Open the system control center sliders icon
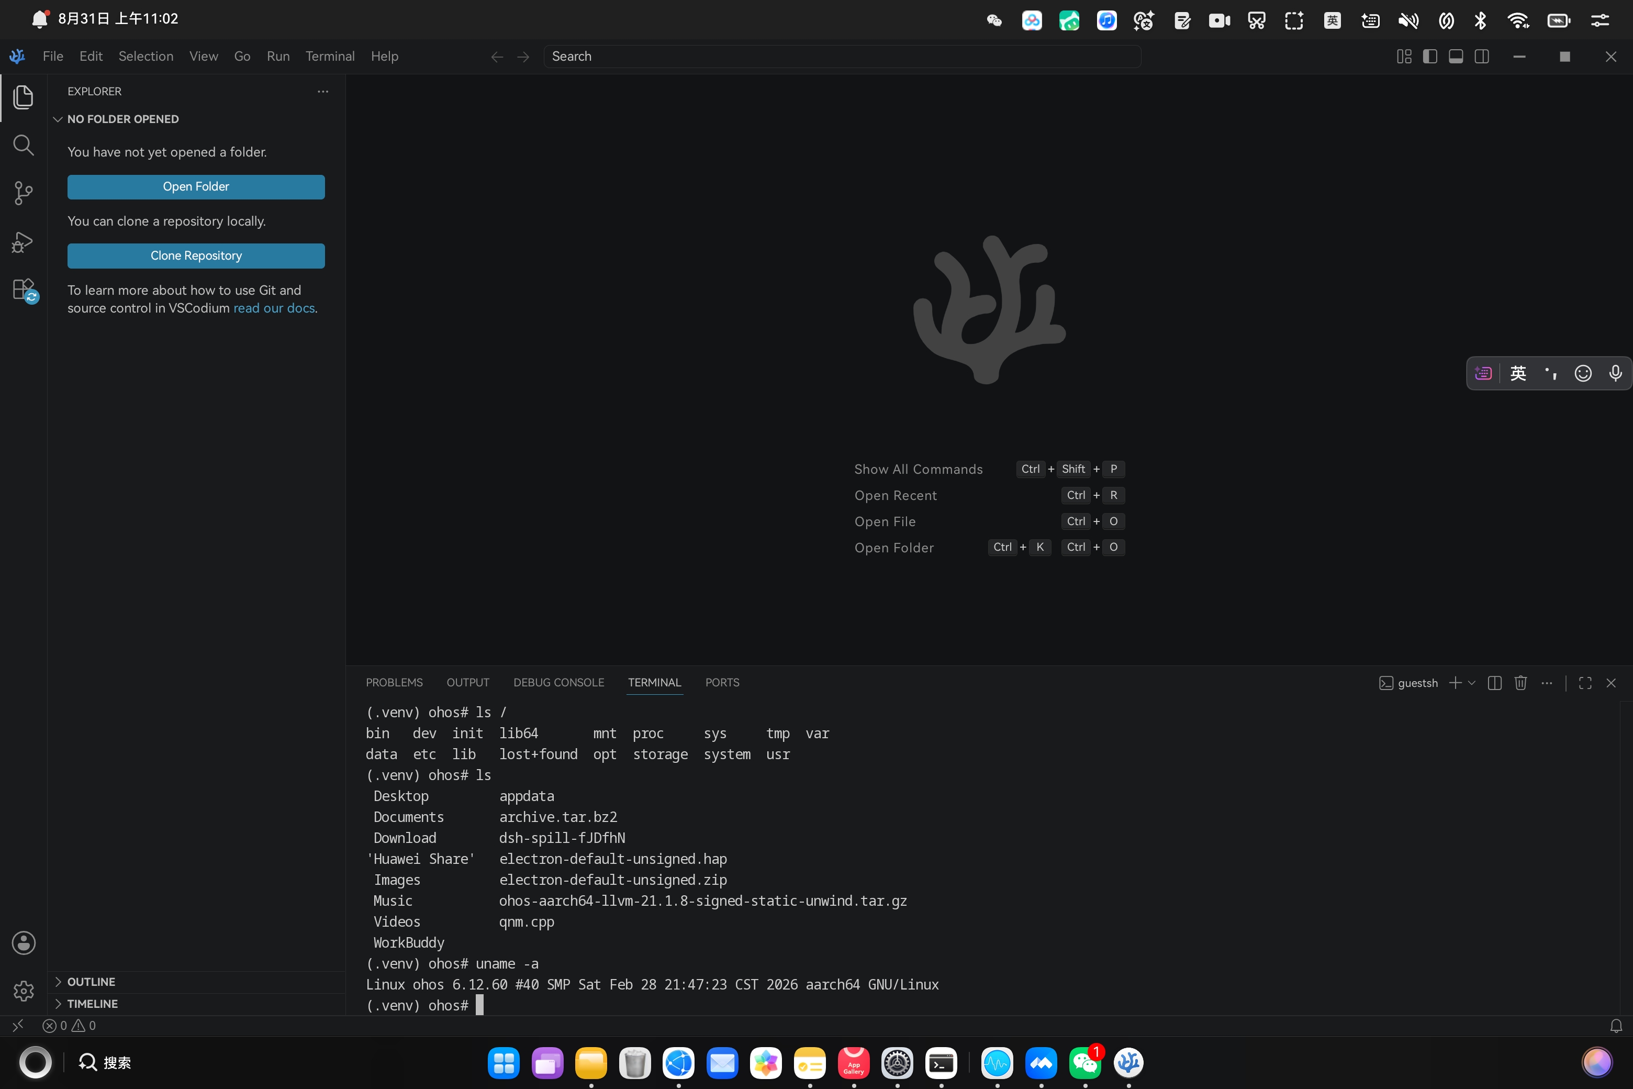 click(1600, 20)
